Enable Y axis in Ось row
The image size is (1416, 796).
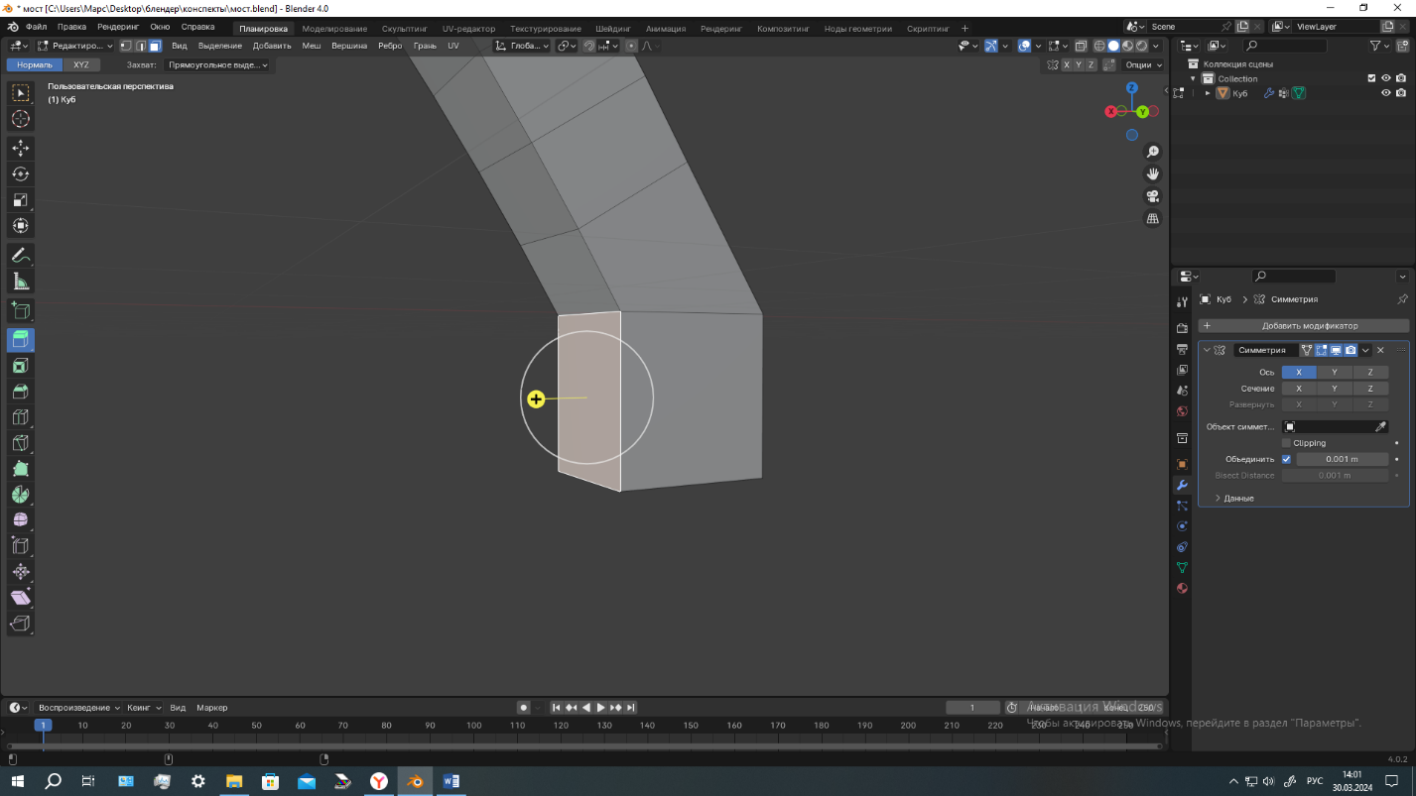click(x=1334, y=373)
